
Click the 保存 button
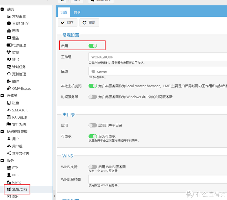coord(67,23)
